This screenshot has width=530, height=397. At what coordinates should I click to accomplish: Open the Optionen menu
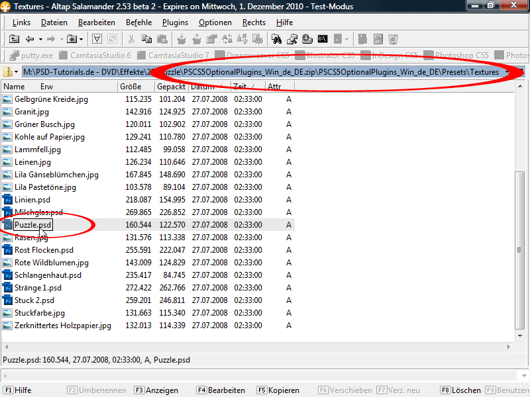(x=215, y=22)
